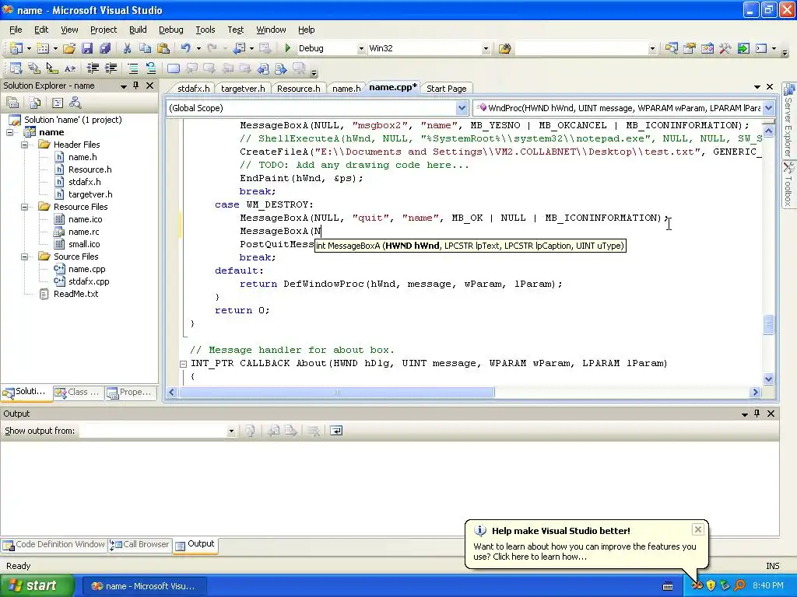Image resolution: width=797 pixels, height=597 pixels.
Task: Switch to the Resource.h tab
Action: tap(298, 89)
